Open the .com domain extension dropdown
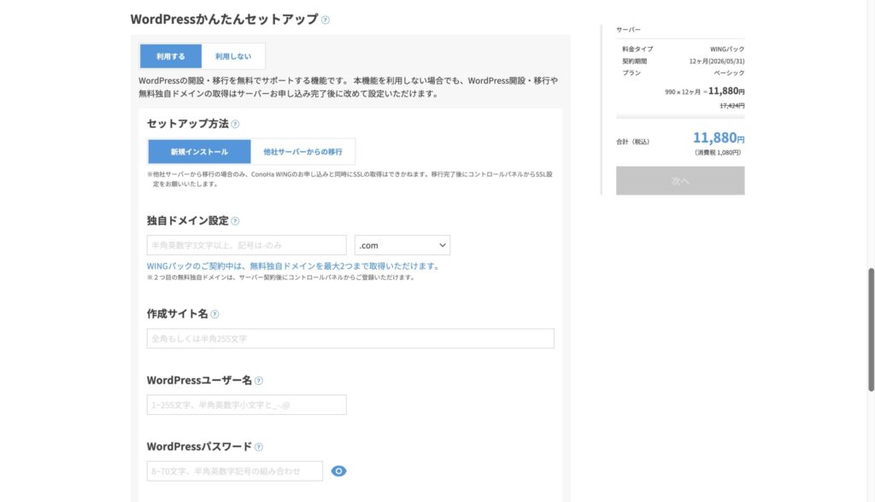875x502 pixels. [x=402, y=245]
